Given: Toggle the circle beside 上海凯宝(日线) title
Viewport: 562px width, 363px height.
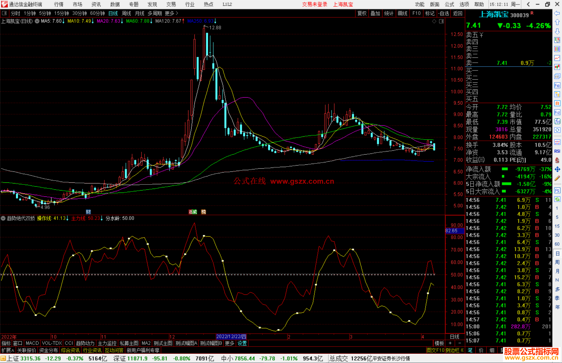Looking at the screenshot, I should pyautogui.click(x=37, y=21).
